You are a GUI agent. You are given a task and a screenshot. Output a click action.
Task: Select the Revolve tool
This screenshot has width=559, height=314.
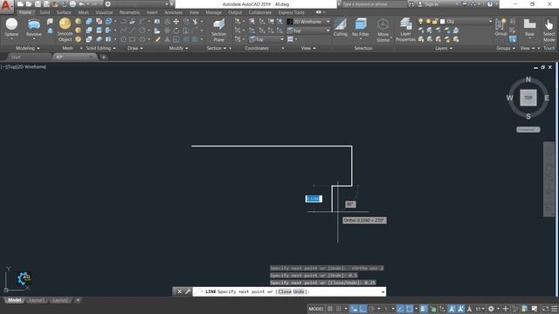pos(34,28)
